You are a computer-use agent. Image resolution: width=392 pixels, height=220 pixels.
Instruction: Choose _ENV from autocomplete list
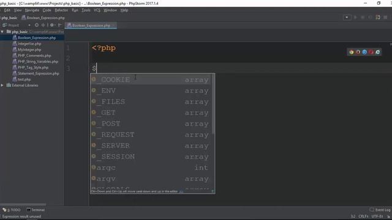tap(151, 90)
